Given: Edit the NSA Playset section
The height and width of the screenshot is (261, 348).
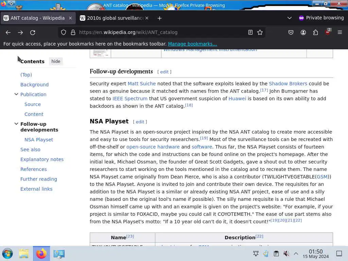Looking at the screenshot, I should click(x=140, y=122).
